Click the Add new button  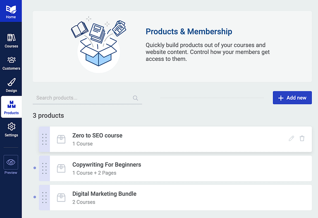(x=292, y=98)
